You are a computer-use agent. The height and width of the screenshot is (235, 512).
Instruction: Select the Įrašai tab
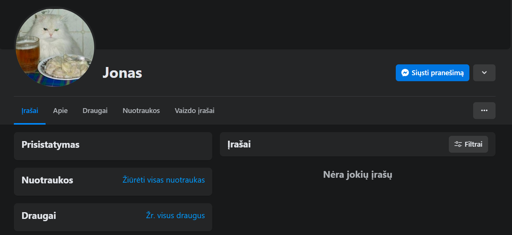coord(30,111)
